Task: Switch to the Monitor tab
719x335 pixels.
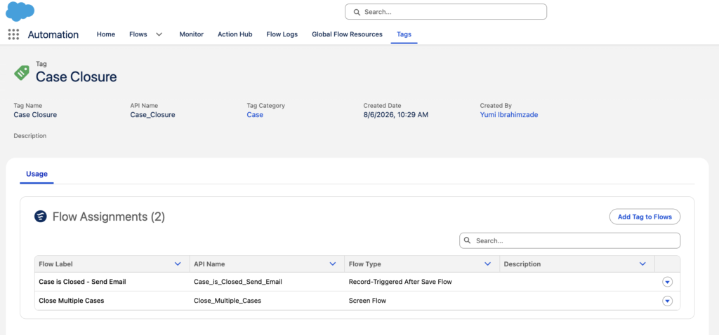Action: tap(191, 34)
